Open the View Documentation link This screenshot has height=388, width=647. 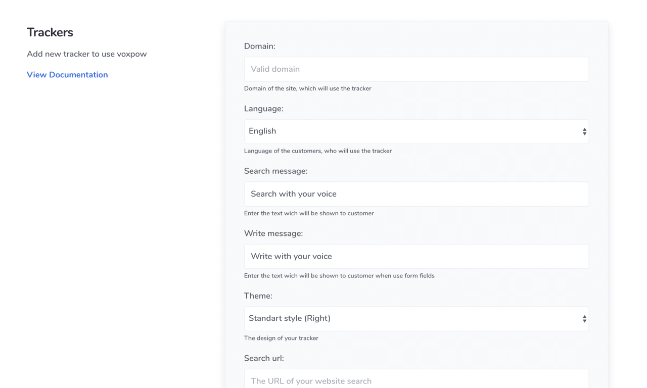pos(67,75)
